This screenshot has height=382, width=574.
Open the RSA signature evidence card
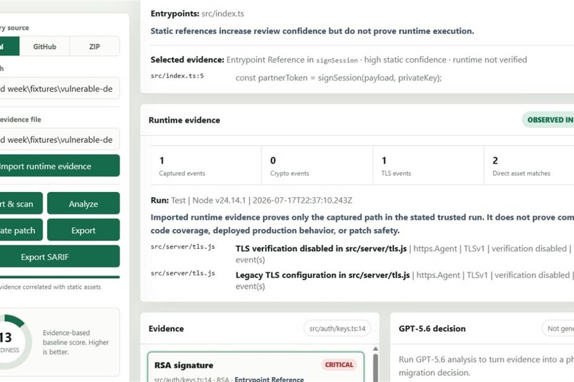[256, 367]
